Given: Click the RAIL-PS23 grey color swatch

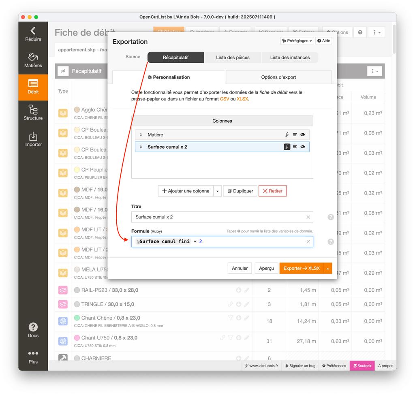Looking at the screenshot, I should [x=77, y=290].
